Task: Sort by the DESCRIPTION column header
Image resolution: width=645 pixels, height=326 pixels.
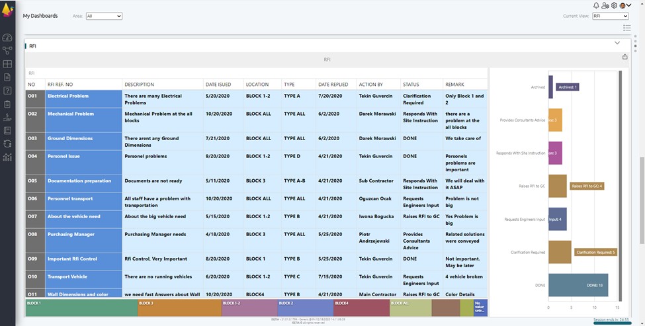Action: (x=163, y=84)
